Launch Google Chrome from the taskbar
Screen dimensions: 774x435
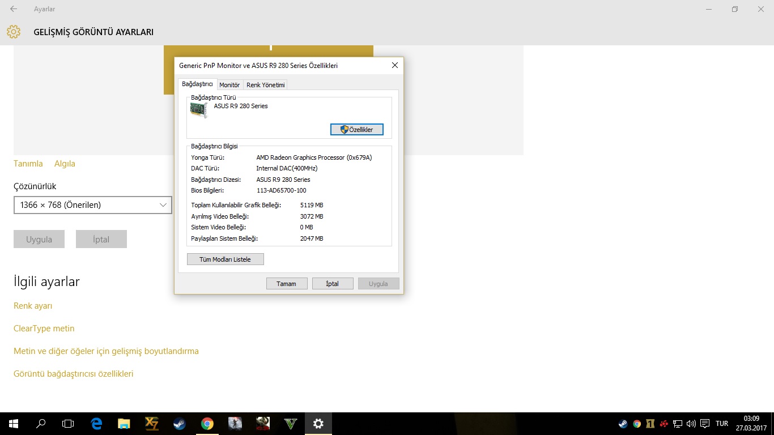click(207, 423)
